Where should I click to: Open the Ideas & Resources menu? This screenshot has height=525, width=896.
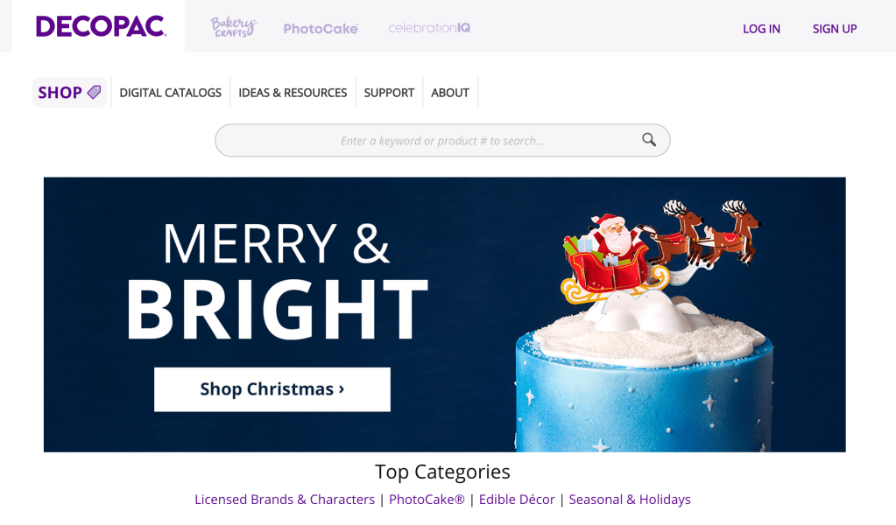pyautogui.click(x=293, y=93)
